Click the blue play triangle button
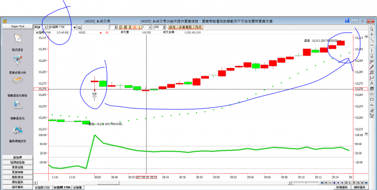This screenshot has width=377, height=190. [x=342, y=183]
